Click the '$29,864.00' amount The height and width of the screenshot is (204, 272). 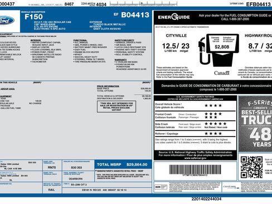click(137, 164)
